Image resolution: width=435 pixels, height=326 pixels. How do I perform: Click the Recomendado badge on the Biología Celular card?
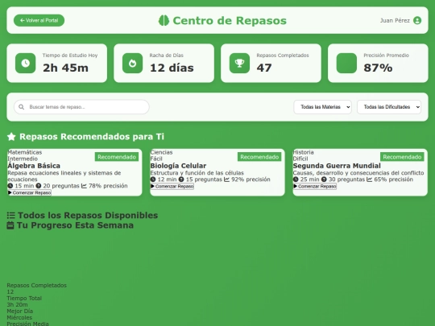(x=259, y=157)
